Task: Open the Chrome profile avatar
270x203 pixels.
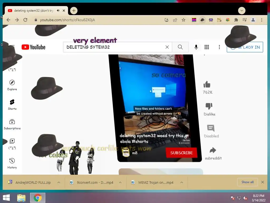Action: pyautogui.click(x=253, y=20)
